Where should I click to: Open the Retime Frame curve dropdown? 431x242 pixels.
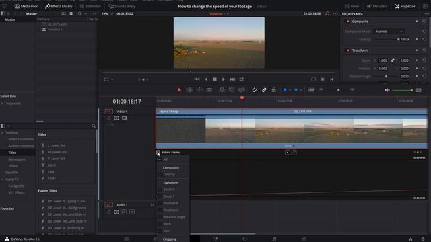[158, 153]
